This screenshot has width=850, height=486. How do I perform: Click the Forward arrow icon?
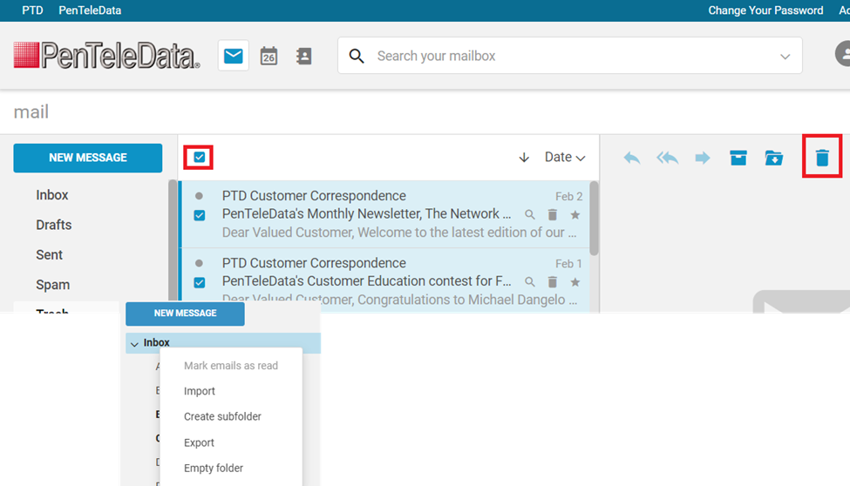point(703,159)
